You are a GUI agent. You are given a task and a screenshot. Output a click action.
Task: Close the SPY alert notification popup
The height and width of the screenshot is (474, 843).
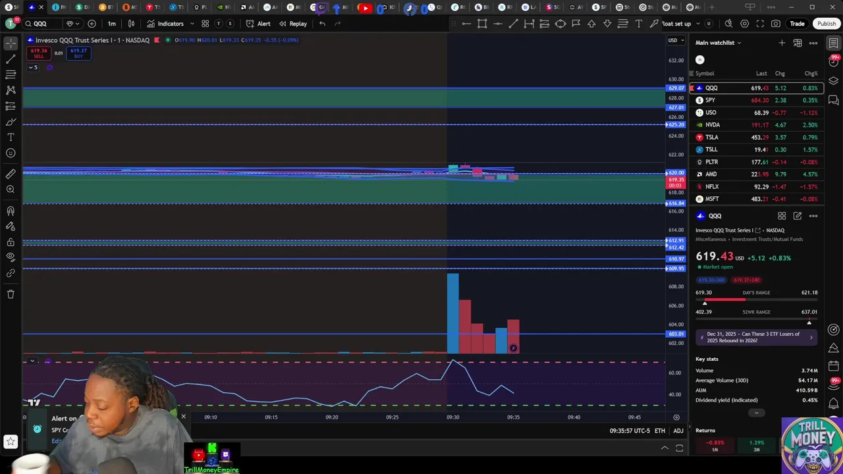183,417
